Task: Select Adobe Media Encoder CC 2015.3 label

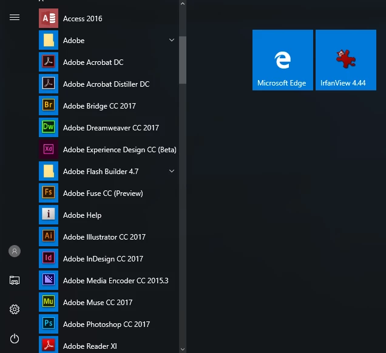Action: [116, 281]
